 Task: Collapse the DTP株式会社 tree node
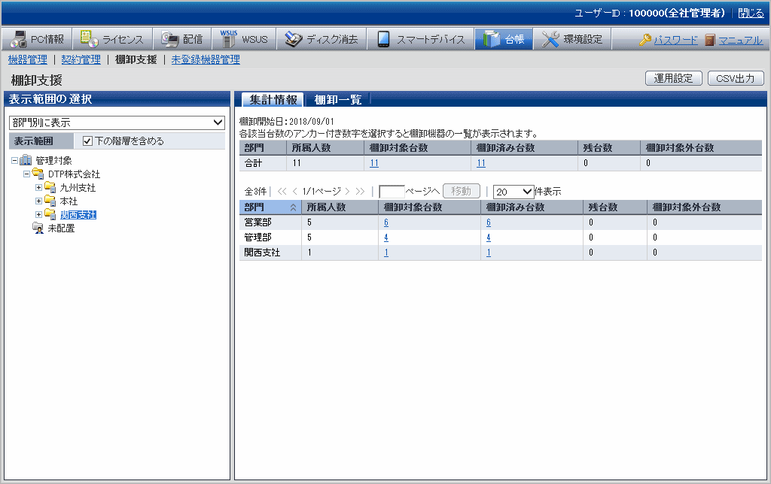point(27,174)
